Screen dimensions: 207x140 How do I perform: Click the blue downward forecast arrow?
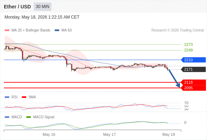[174, 78]
